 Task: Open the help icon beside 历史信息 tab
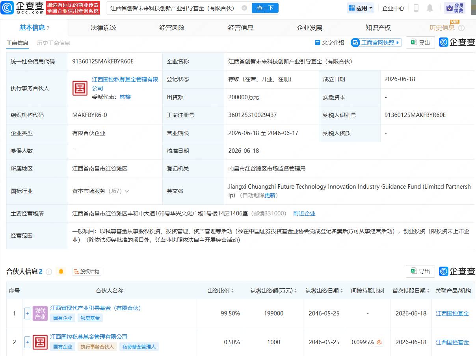tap(461, 28)
